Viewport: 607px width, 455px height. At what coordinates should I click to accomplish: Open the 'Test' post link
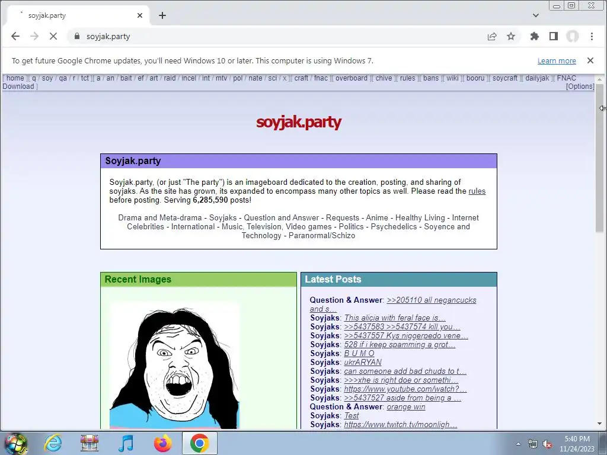352,415
